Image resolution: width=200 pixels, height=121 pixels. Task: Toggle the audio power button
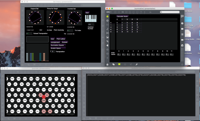tap(182, 64)
